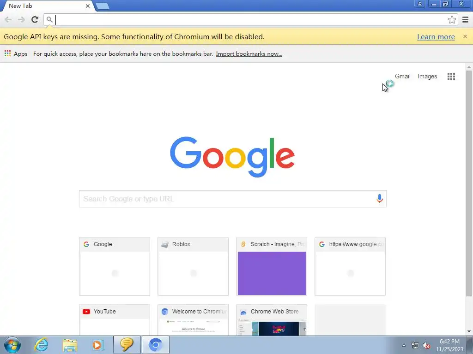473x354 pixels.
Task: Open the Chrome Web Store thumbnail
Action: pyautogui.click(x=272, y=320)
